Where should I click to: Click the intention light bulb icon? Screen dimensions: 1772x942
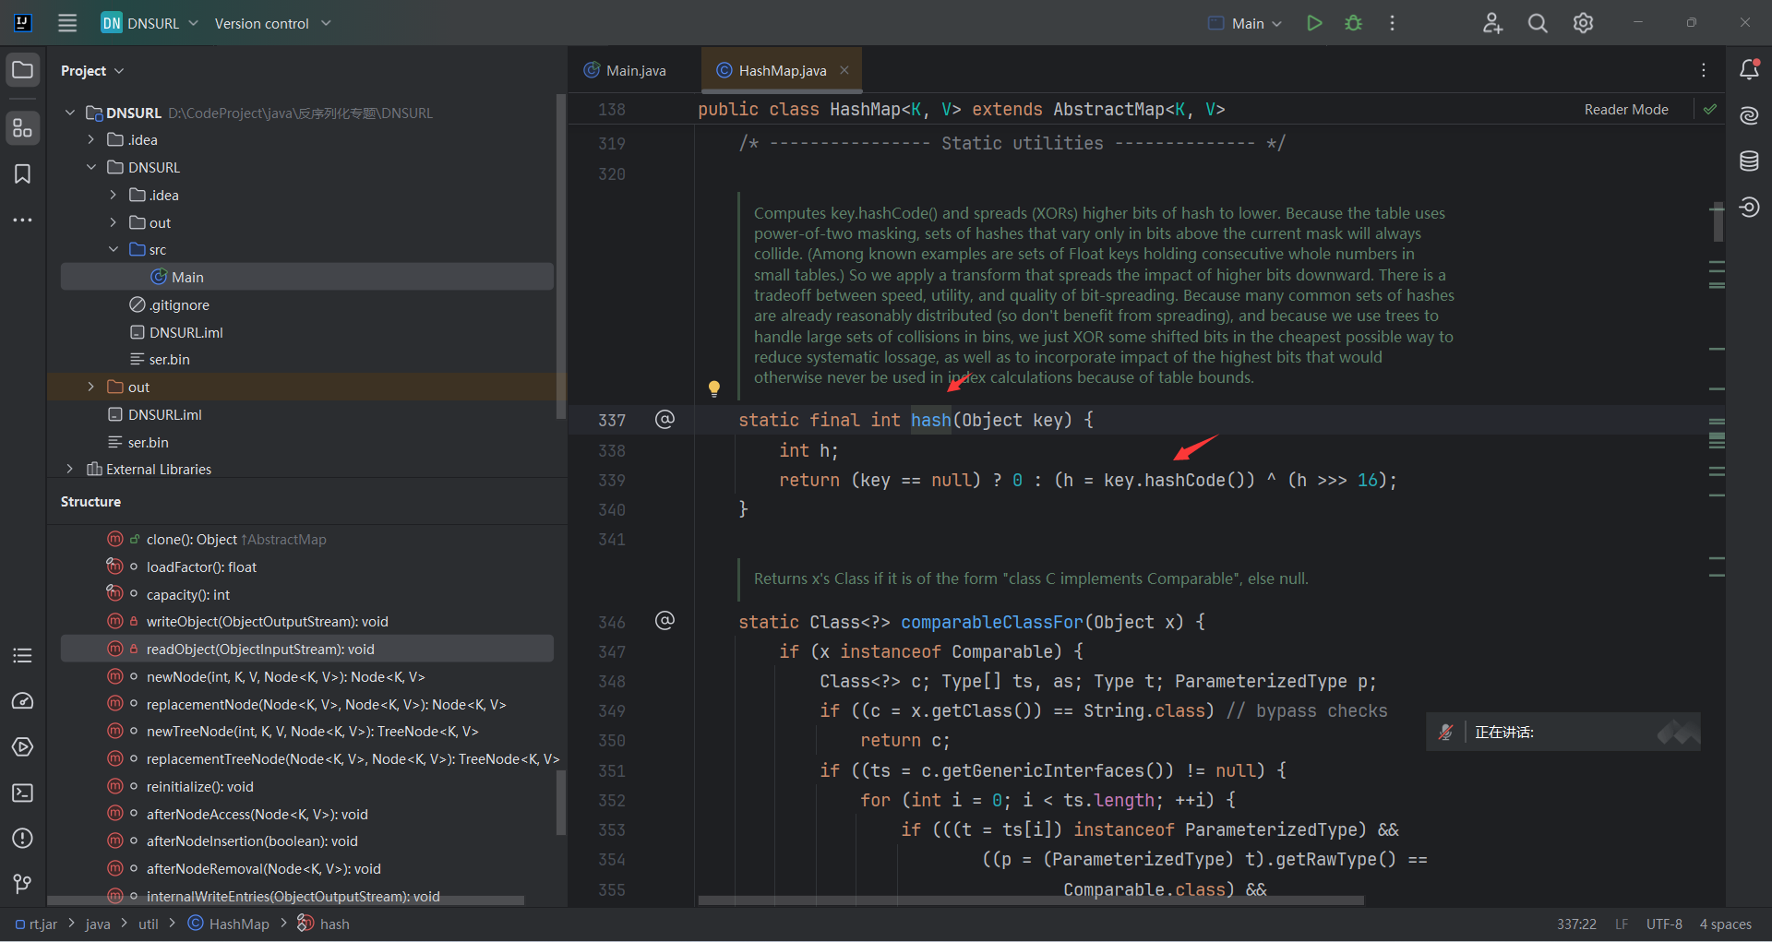tap(713, 388)
